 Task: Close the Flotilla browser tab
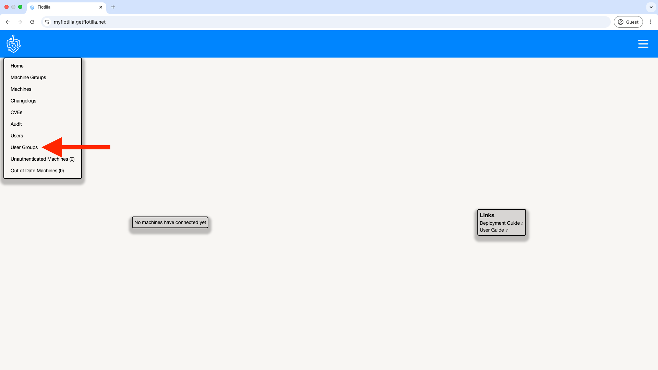(101, 7)
